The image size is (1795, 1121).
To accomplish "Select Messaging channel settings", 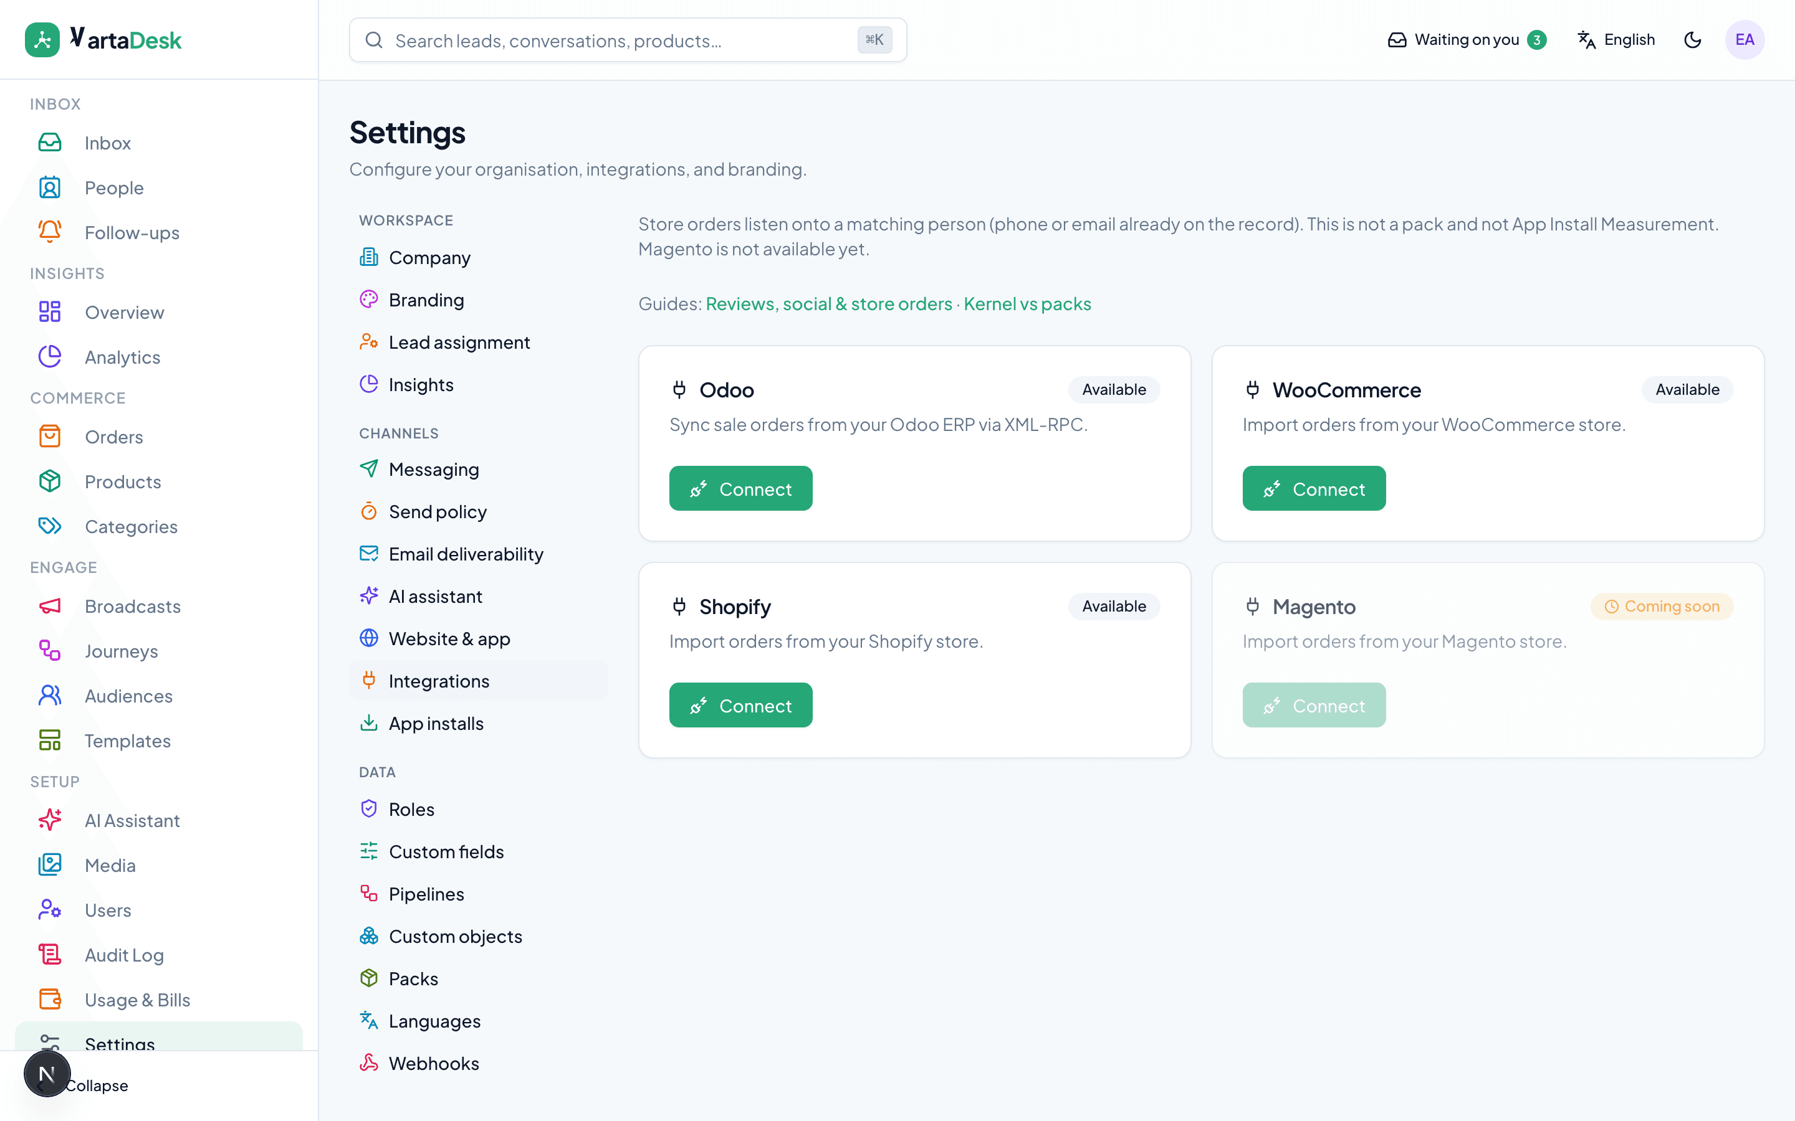I will tap(479, 468).
